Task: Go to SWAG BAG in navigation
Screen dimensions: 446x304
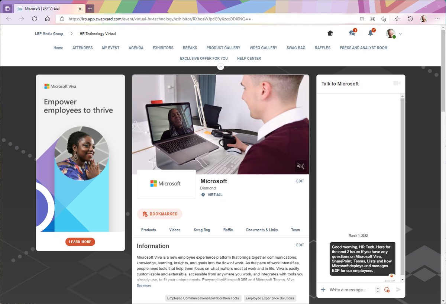Action: 296,48
